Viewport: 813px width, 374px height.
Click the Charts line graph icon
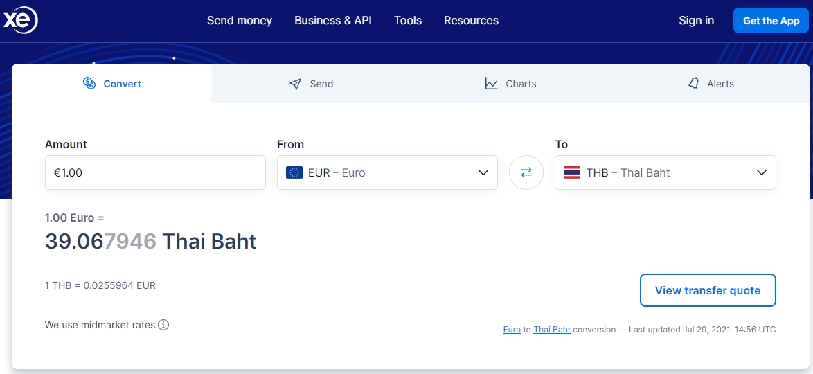492,84
